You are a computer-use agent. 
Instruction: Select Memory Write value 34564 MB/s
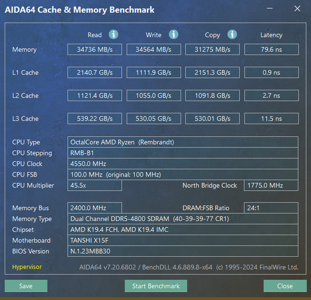click(154, 49)
